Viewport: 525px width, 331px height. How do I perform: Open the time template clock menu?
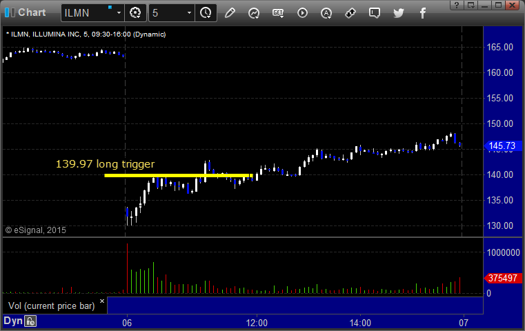point(206,13)
